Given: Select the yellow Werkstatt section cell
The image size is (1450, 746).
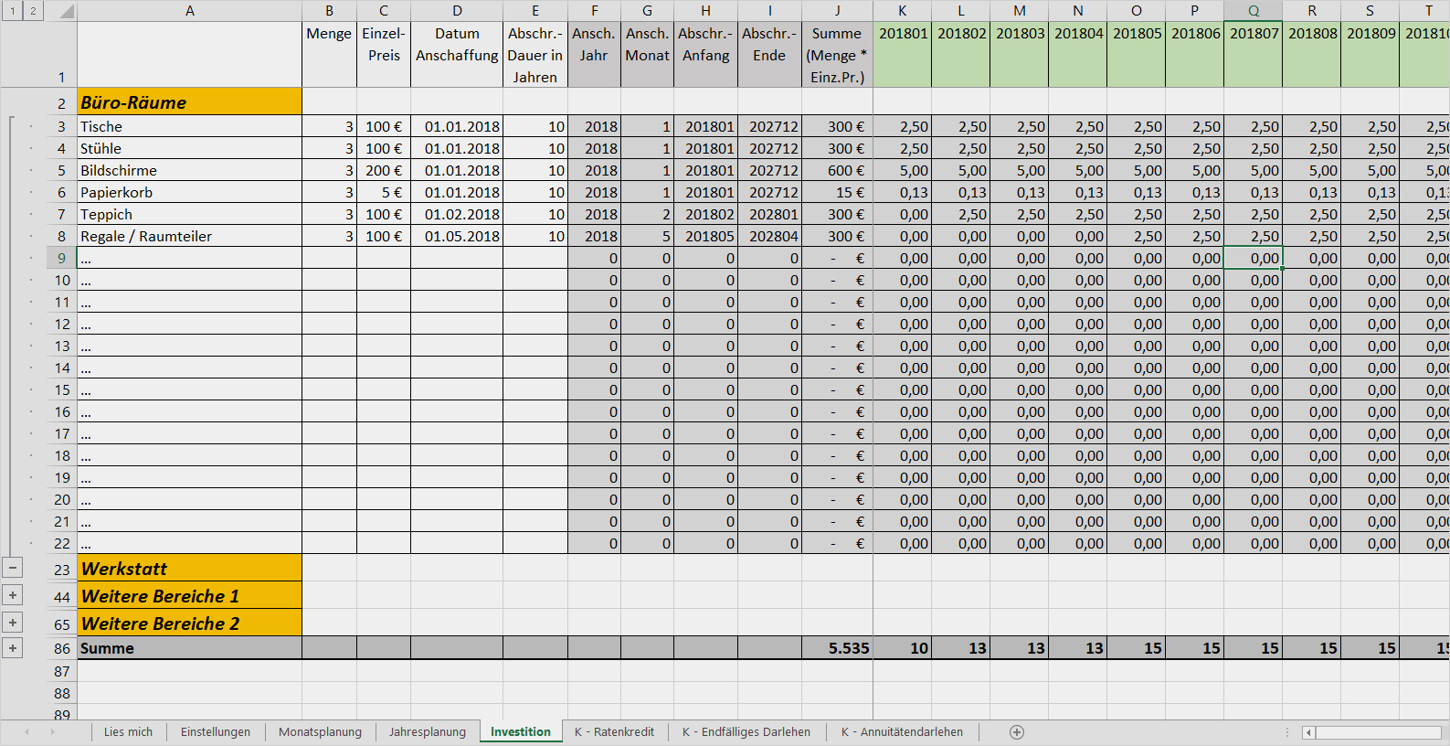Looking at the screenshot, I should tap(189, 569).
